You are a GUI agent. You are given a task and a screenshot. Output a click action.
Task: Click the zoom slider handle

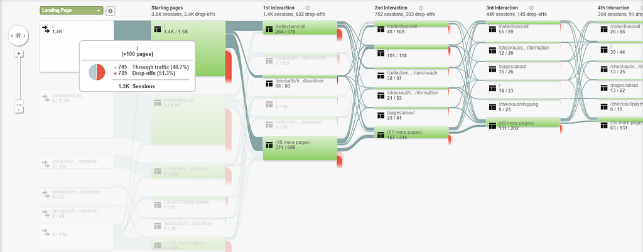point(18,102)
